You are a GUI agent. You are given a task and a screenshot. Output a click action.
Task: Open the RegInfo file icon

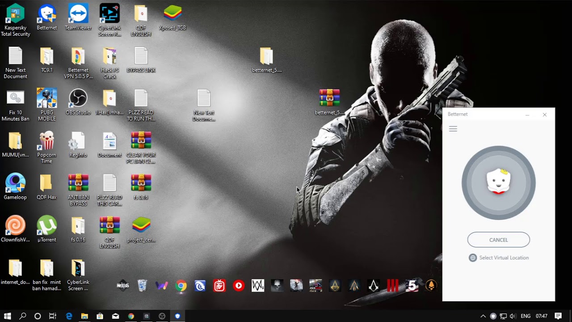[78, 145]
